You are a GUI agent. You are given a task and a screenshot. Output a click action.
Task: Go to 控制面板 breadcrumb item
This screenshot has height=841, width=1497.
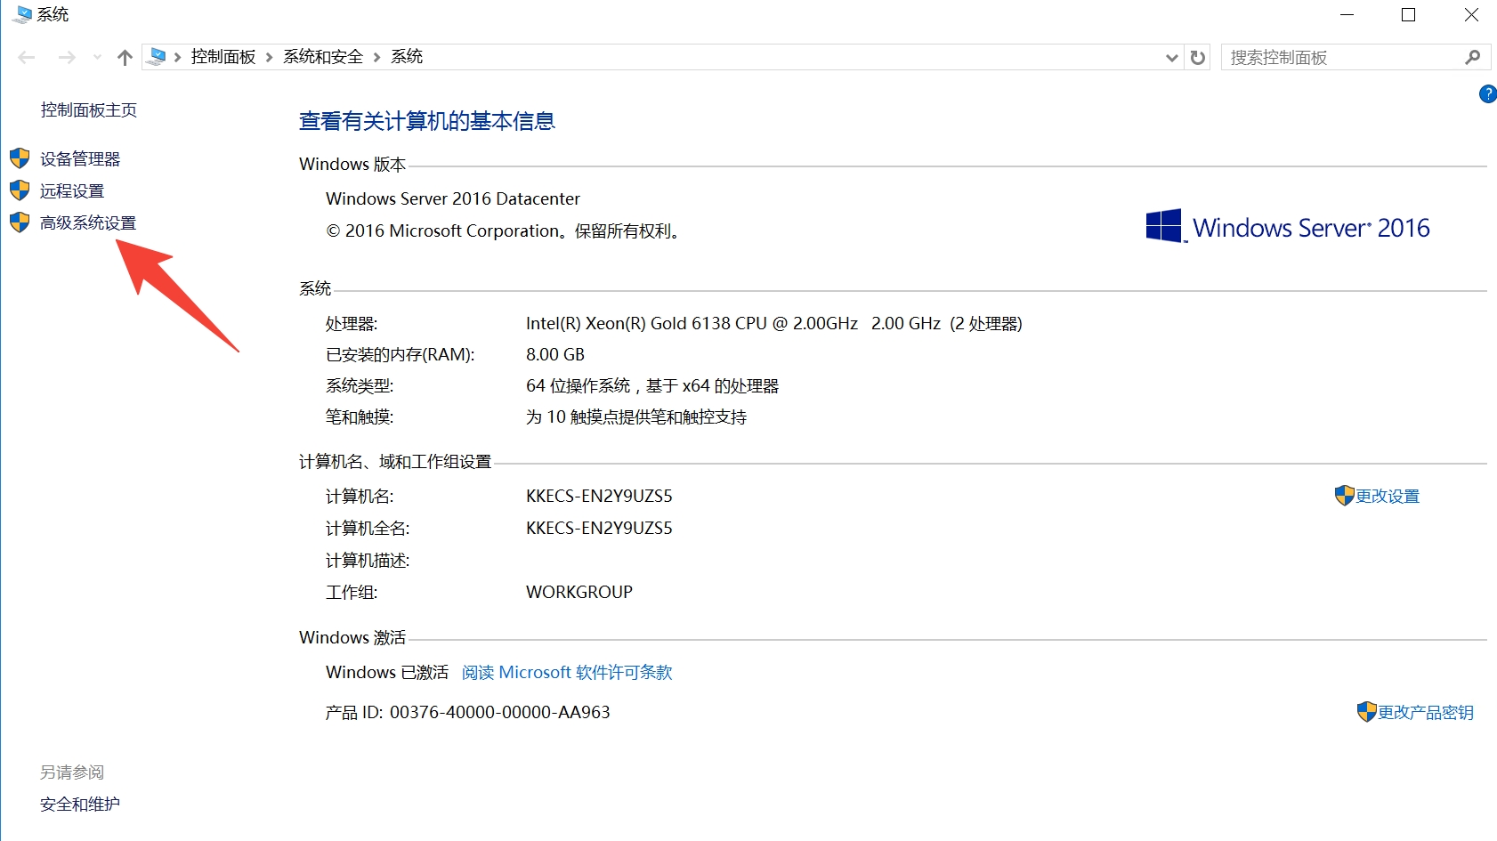223,57
